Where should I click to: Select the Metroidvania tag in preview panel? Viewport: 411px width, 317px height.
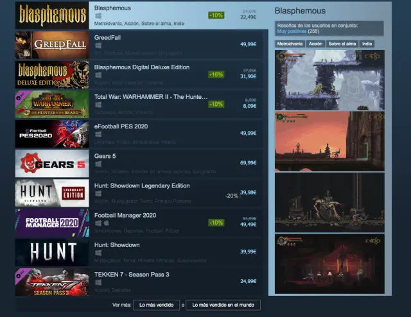pyautogui.click(x=290, y=44)
